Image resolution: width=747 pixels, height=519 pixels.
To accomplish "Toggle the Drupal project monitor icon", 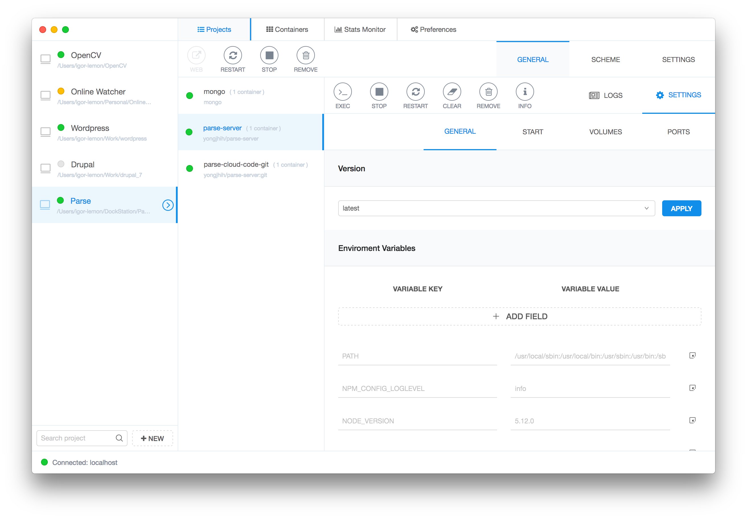I will pos(46,168).
